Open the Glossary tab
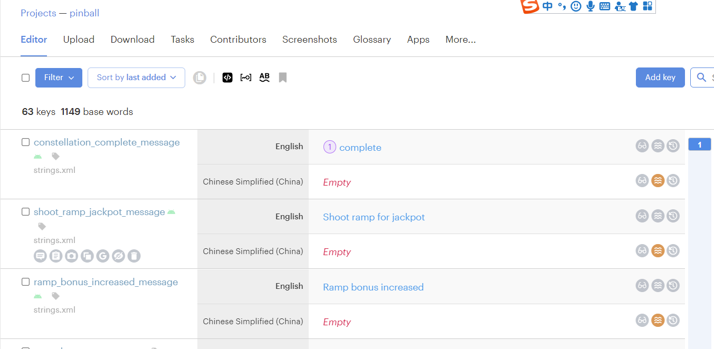 (x=372, y=40)
